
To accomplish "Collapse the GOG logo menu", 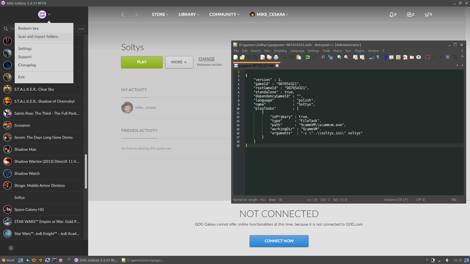I will [44, 14].
